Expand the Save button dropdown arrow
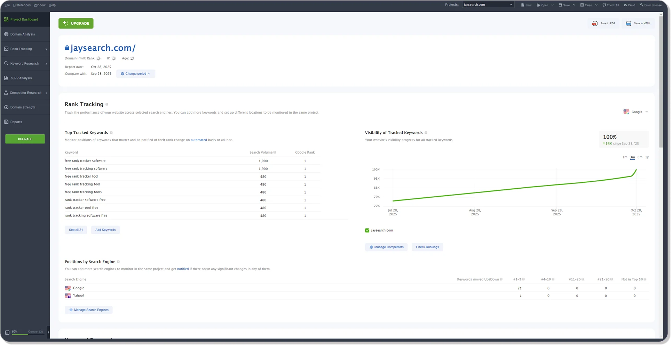Image resolution: width=671 pixels, height=345 pixels. (x=574, y=5)
